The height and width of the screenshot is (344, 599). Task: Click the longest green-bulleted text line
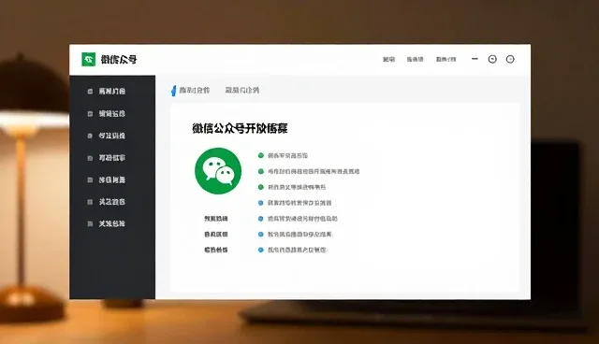pyautogui.click(x=314, y=172)
